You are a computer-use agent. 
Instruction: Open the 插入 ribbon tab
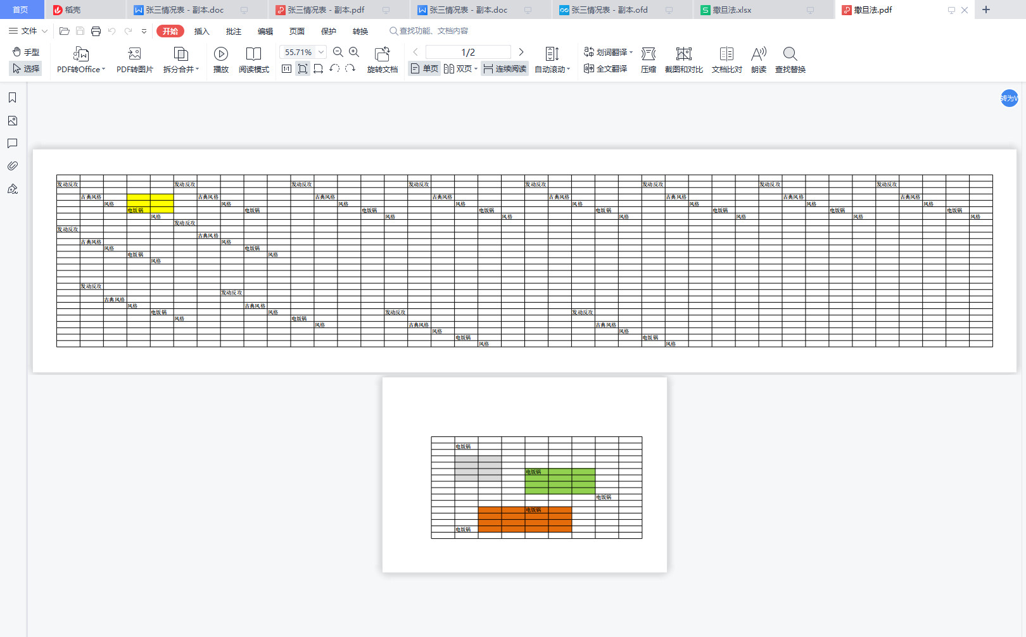[201, 31]
